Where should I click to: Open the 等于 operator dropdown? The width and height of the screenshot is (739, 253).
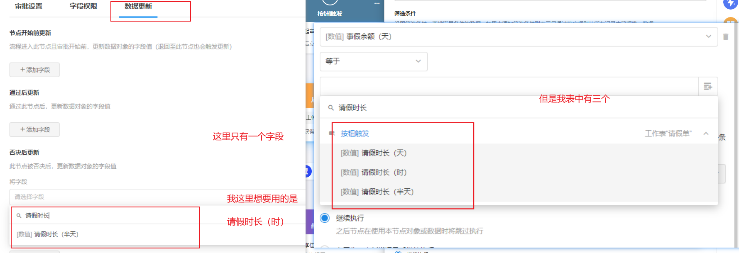click(x=374, y=61)
